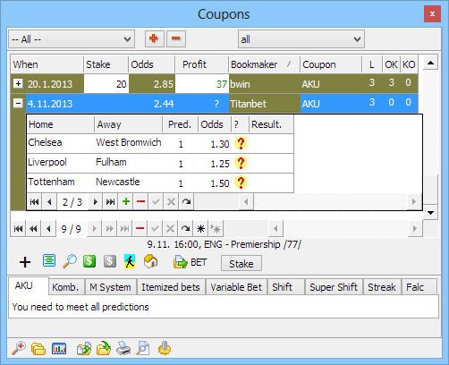Open the green list document icon
This screenshot has height=365, width=449.
[x=49, y=260]
